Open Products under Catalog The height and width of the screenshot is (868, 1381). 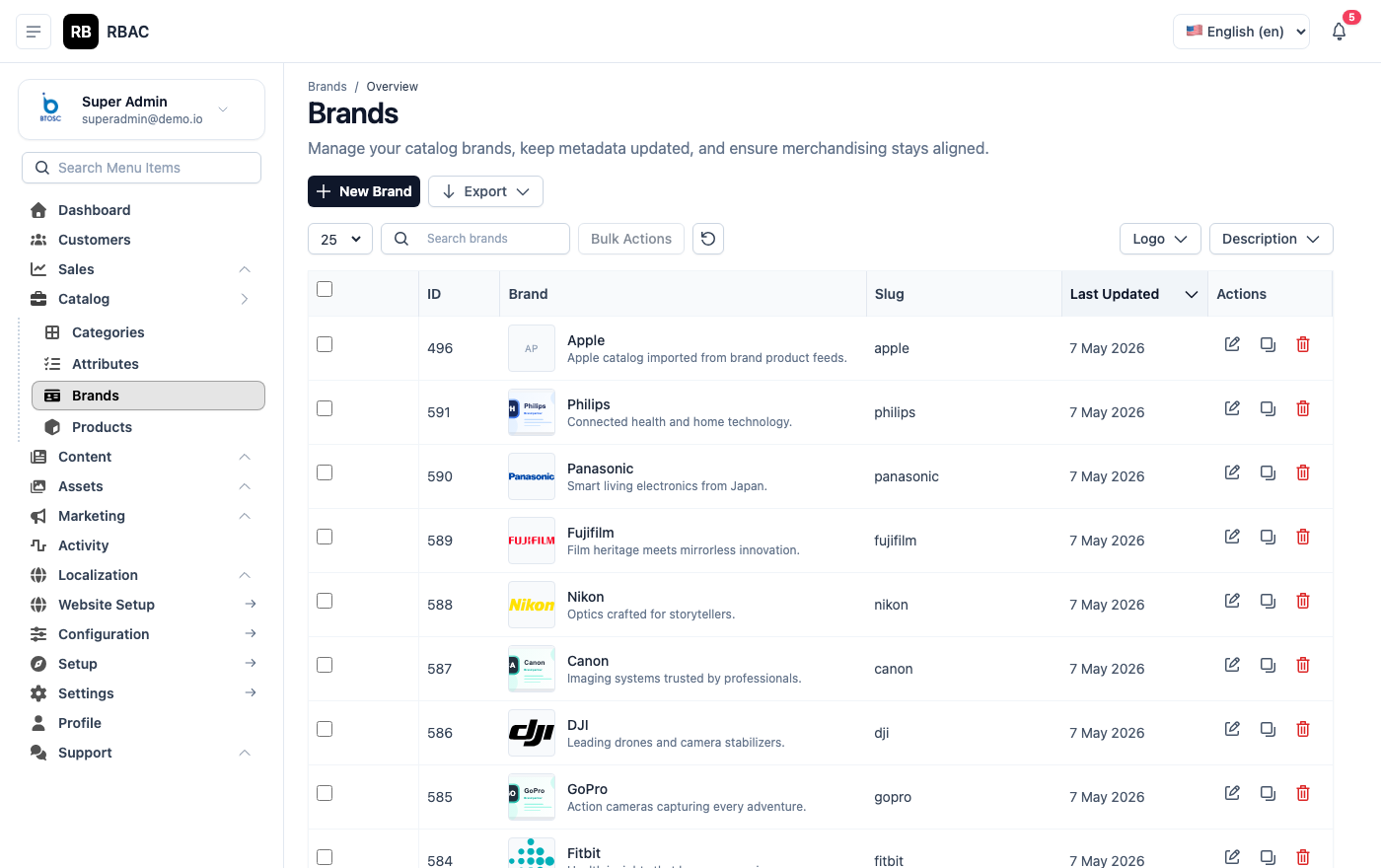pyautogui.click(x=102, y=427)
